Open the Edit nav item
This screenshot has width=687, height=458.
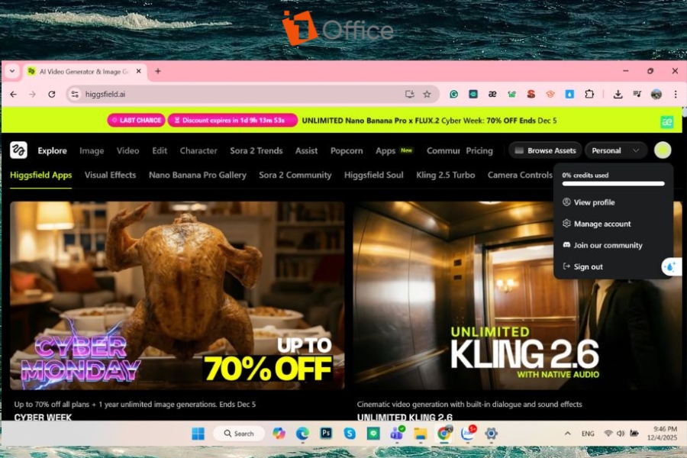pyautogui.click(x=160, y=151)
